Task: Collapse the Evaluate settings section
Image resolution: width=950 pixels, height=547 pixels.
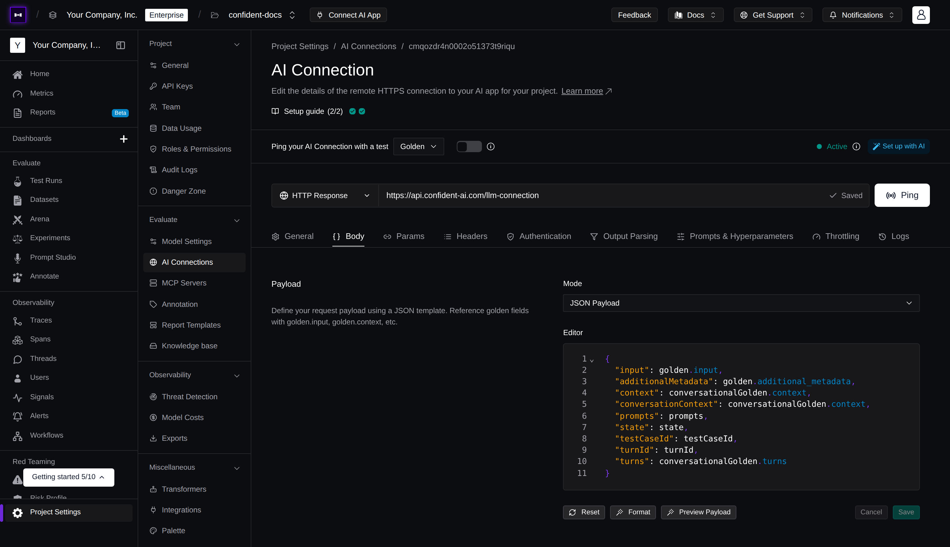Action: pyautogui.click(x=237, y=220)
